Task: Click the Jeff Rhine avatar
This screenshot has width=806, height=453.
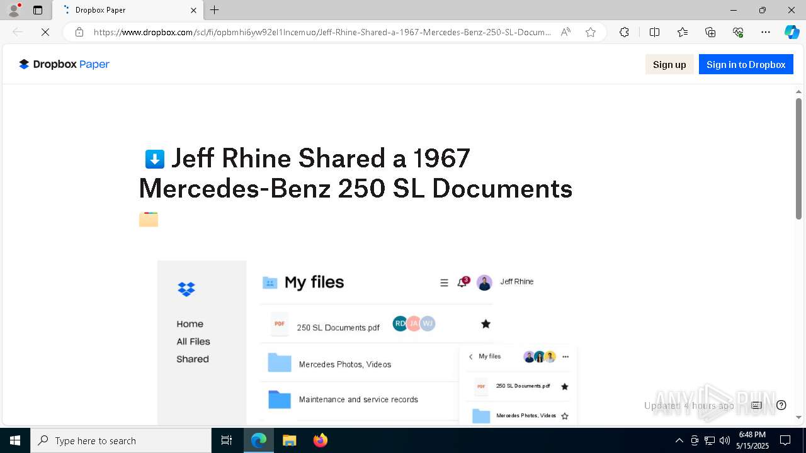Action: [x=484, y=282]
